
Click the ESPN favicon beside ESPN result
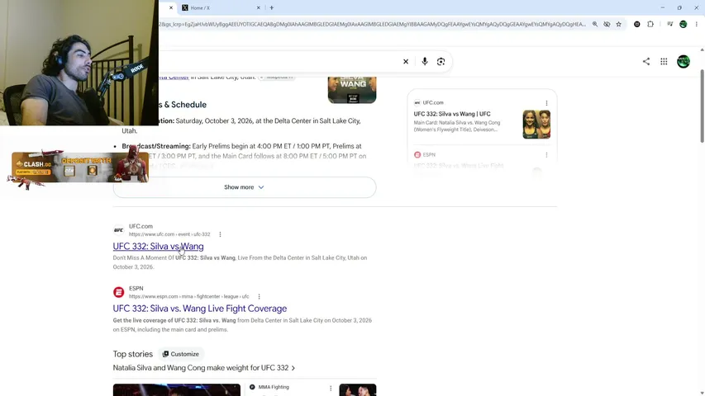[x=119, y=292]
